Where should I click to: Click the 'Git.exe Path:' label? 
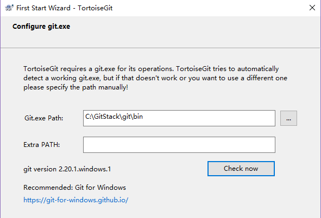(x=44, y=118)
